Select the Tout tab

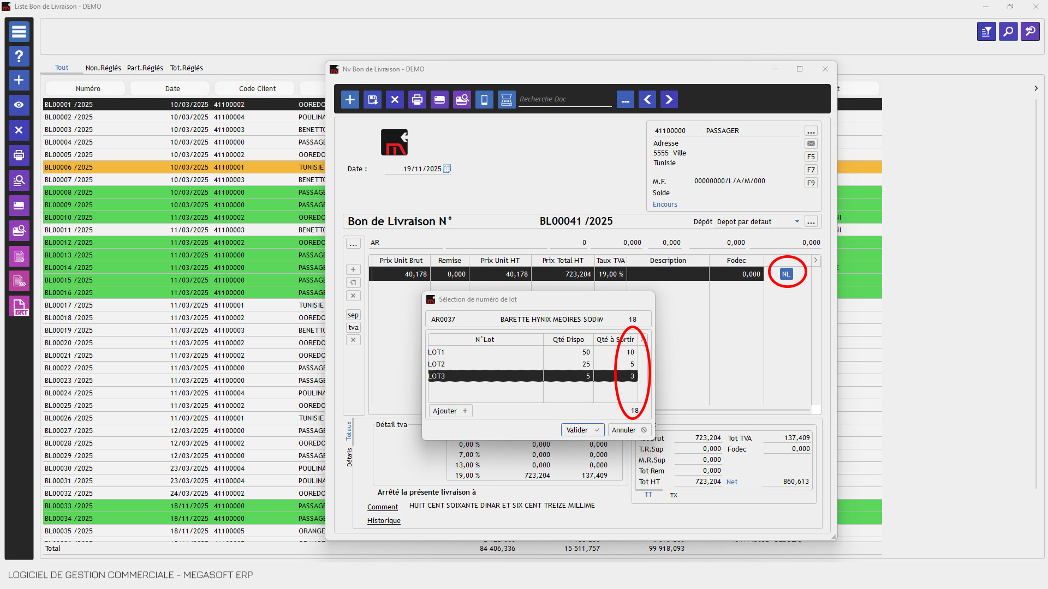click(x=62, y=68)
